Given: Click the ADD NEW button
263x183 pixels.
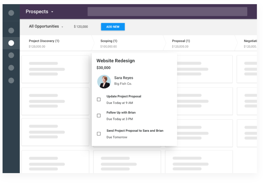Looking at the screenshot, I should point(113,27).
